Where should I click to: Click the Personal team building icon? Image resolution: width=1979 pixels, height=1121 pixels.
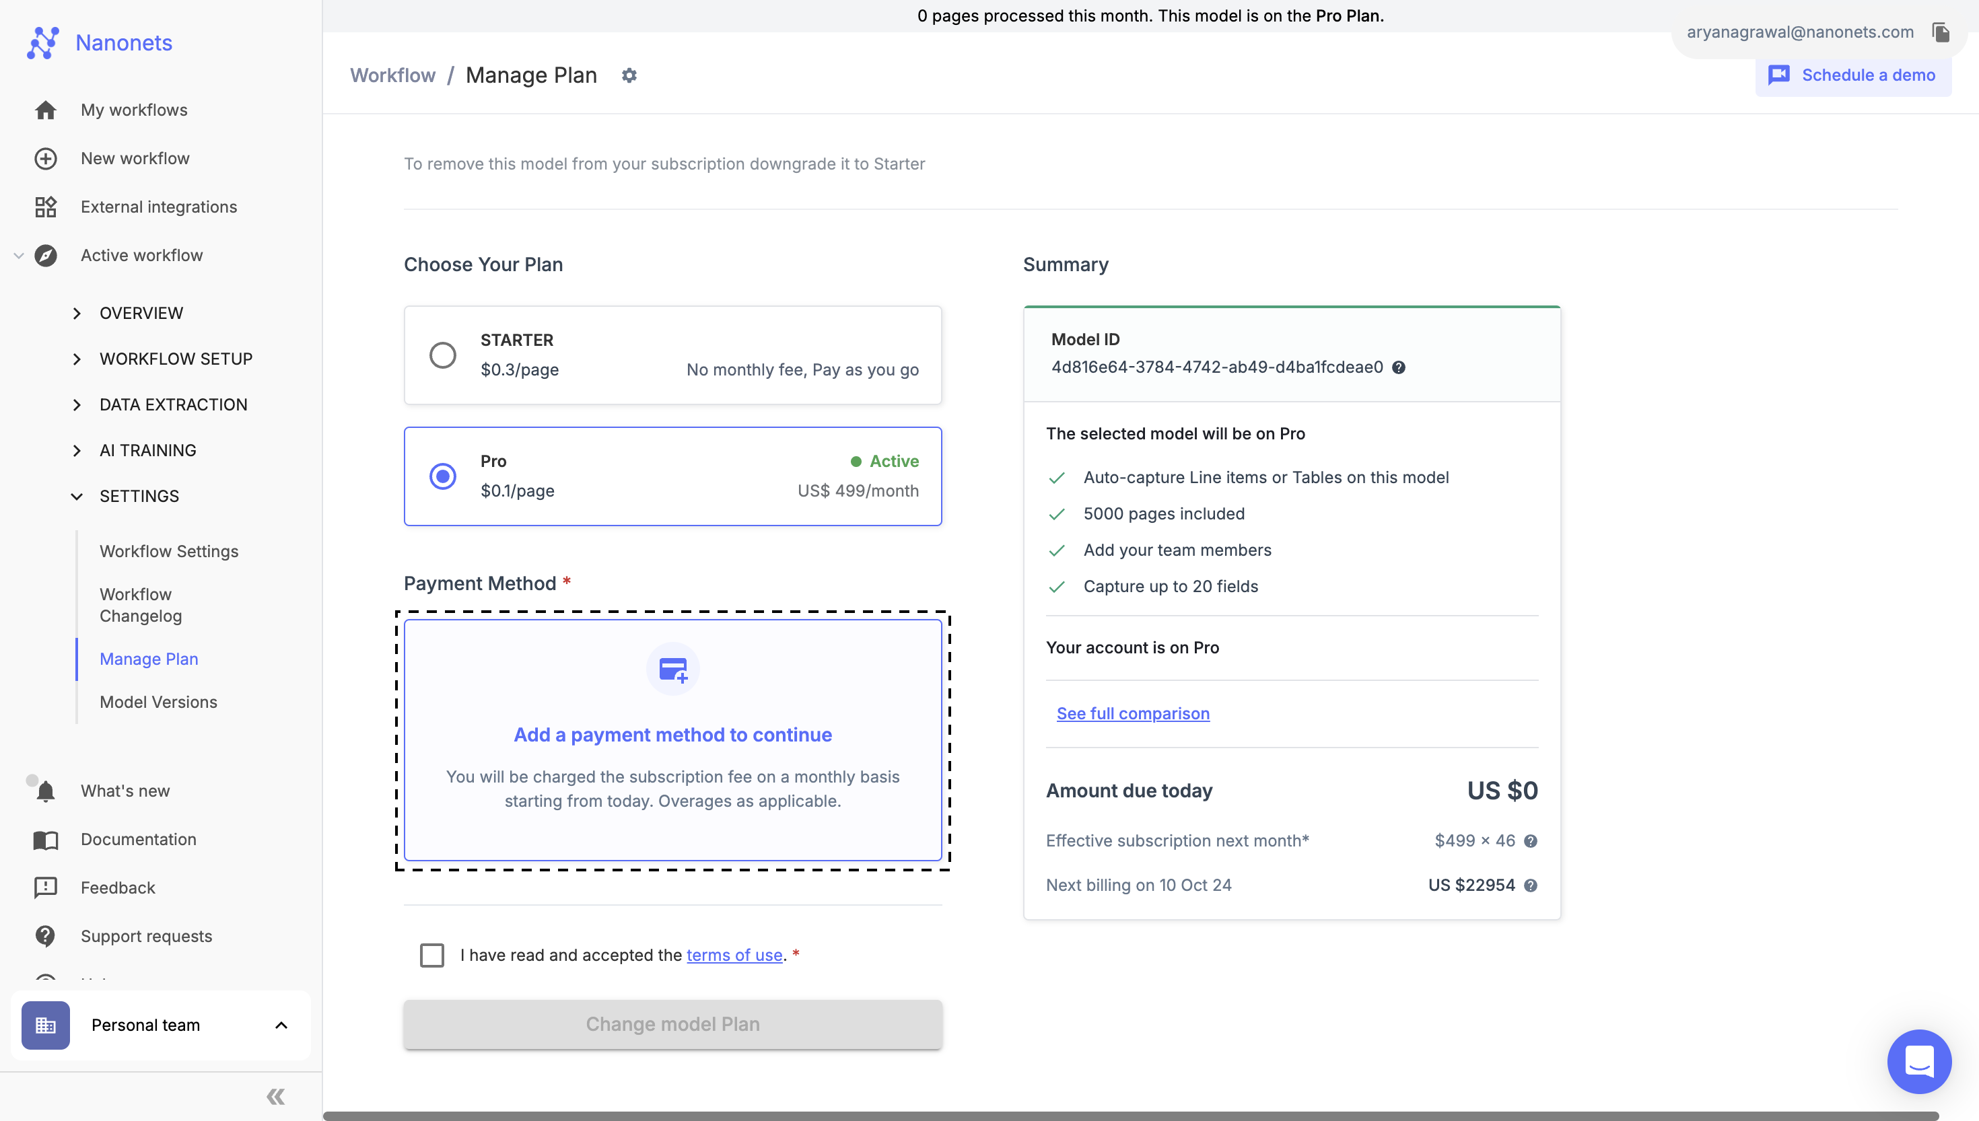(45, 1025)
